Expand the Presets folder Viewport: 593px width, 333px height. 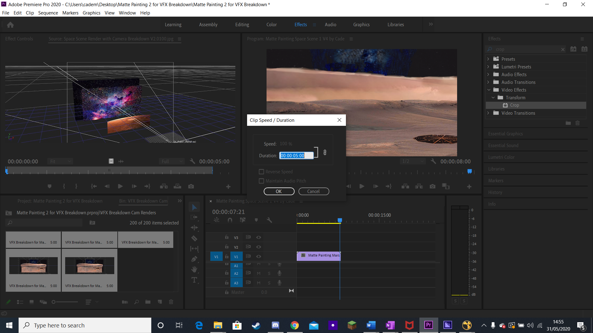click(488, 59)
